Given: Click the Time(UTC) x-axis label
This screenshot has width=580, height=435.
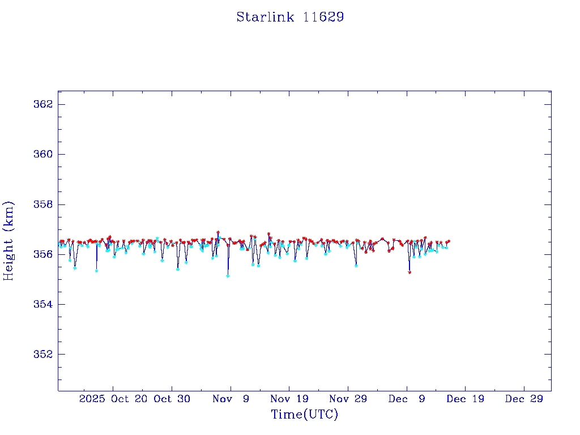Looking at the screenshot, I should [304, 415].
